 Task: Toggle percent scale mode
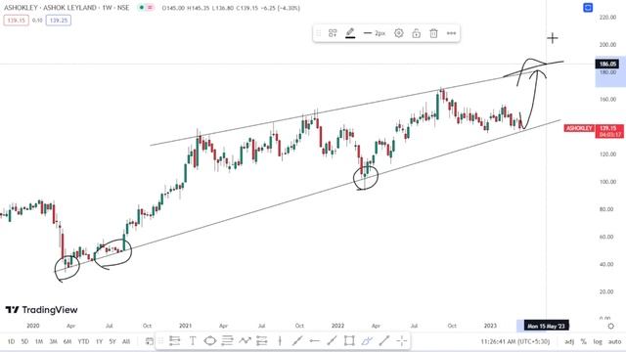coord(584,341)
